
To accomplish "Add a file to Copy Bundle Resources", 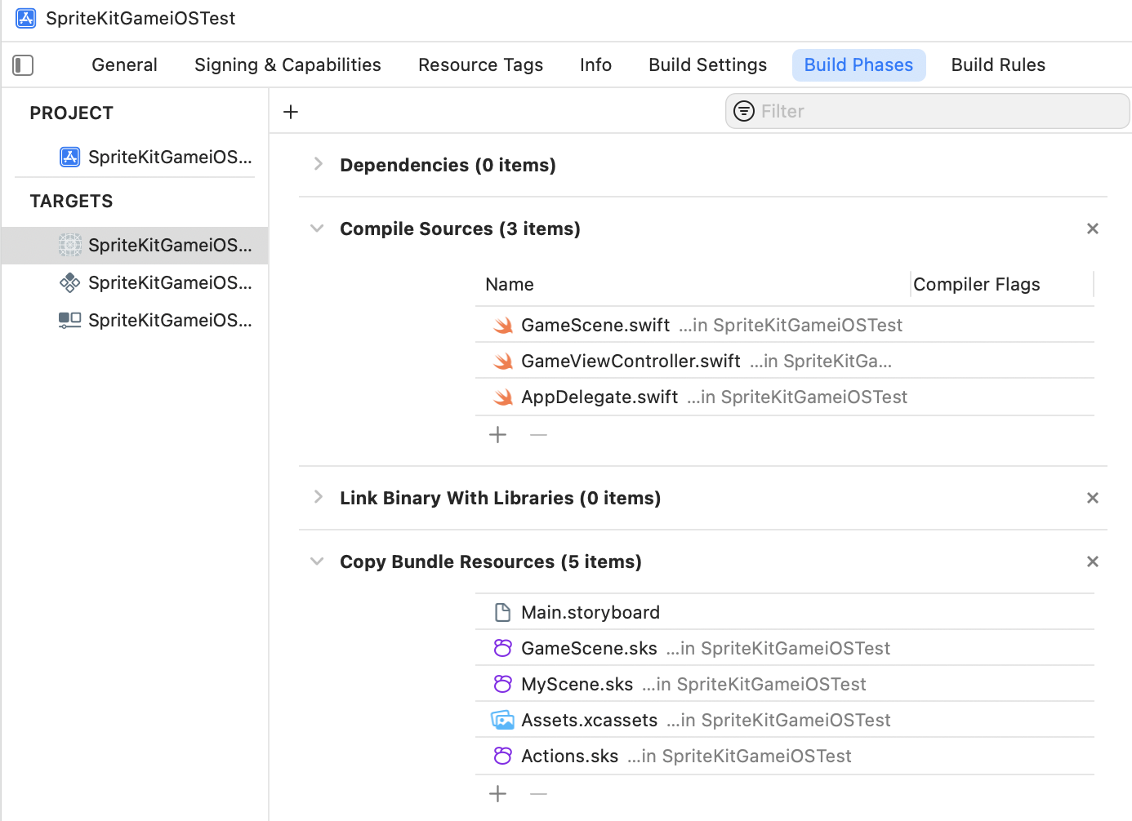I will tap(498, 794).
